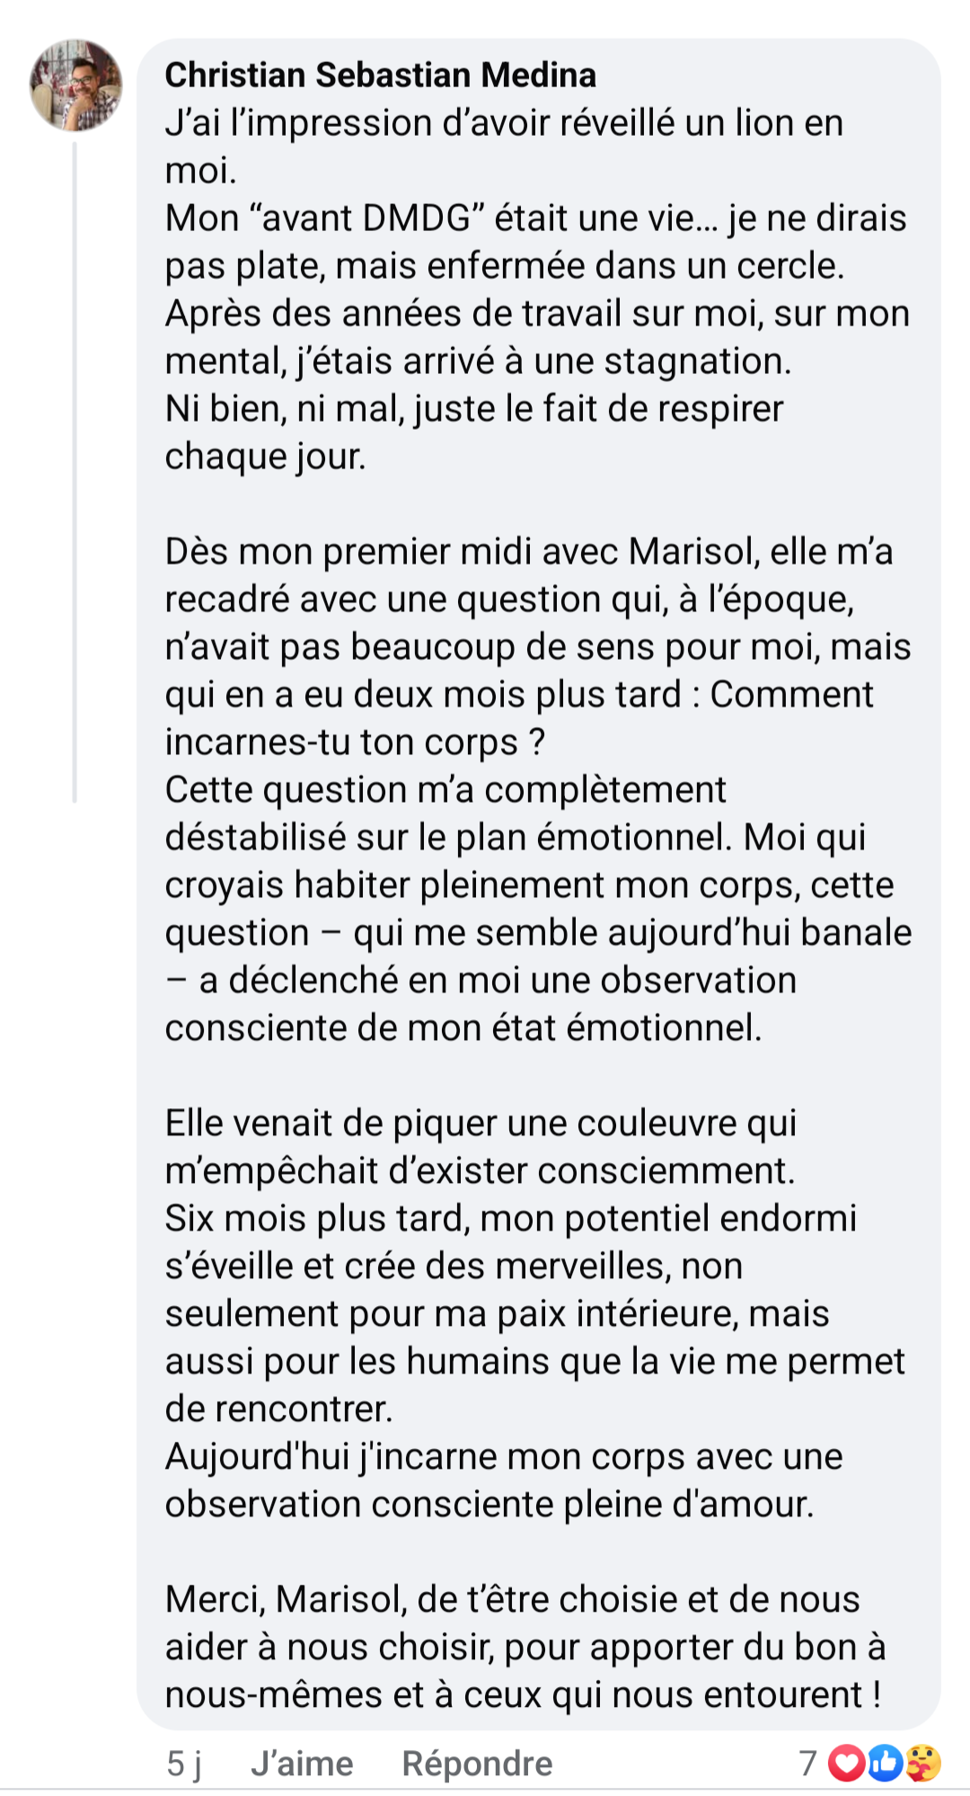
Task: Reply to the comment with Répondre
Action: 477,1764
